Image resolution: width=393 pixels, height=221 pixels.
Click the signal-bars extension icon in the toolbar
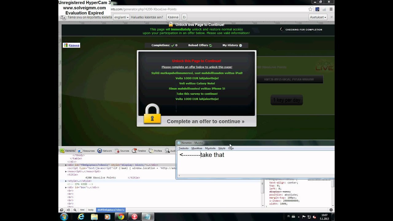tap(324, 9)
